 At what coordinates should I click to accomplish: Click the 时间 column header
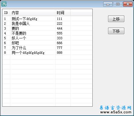coord(63,13)
